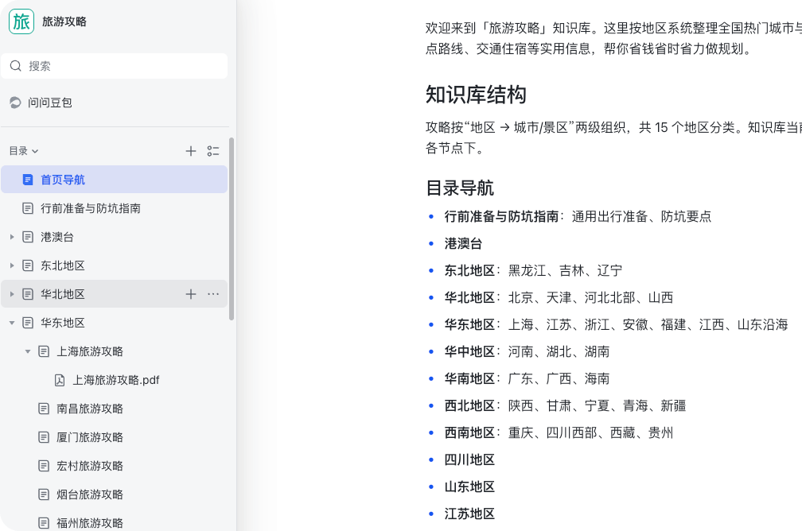Click the collapse-all list icon beside 目录
The width and height of the screenshot is (802, 531).
(213, 151)
